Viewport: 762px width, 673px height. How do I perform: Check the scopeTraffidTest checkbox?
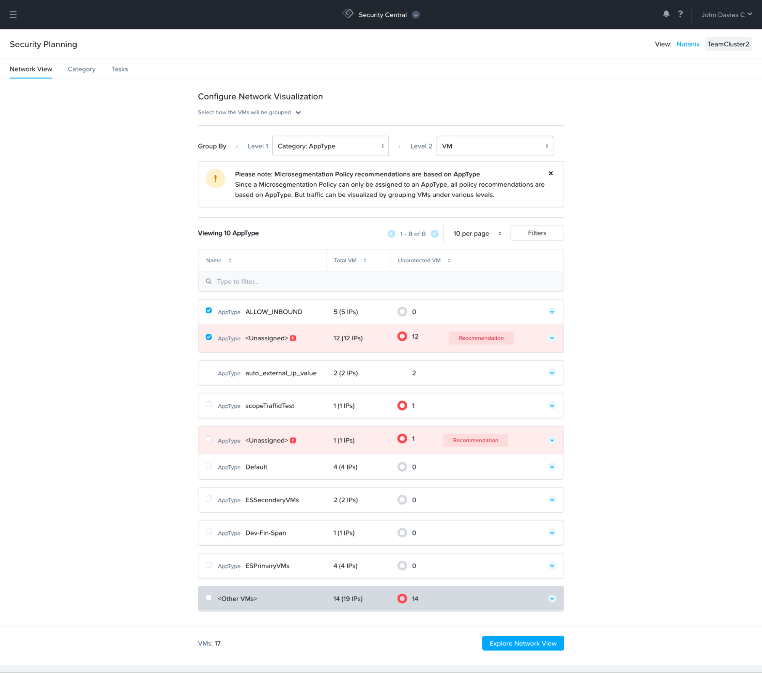[x=209, y=404]
